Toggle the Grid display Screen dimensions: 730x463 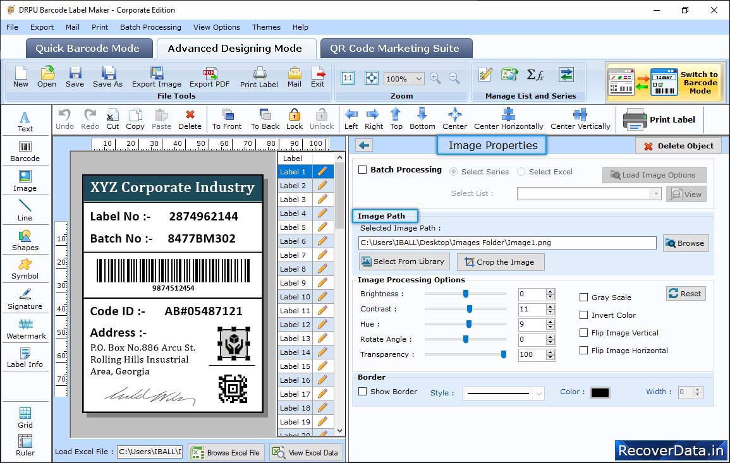[x=25, y=418]
